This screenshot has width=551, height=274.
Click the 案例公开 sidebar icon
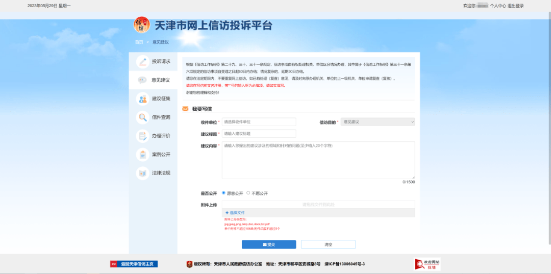pos(143,155)
